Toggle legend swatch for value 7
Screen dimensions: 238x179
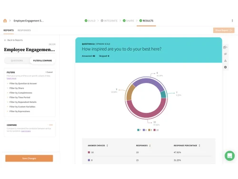coord(138,130)
